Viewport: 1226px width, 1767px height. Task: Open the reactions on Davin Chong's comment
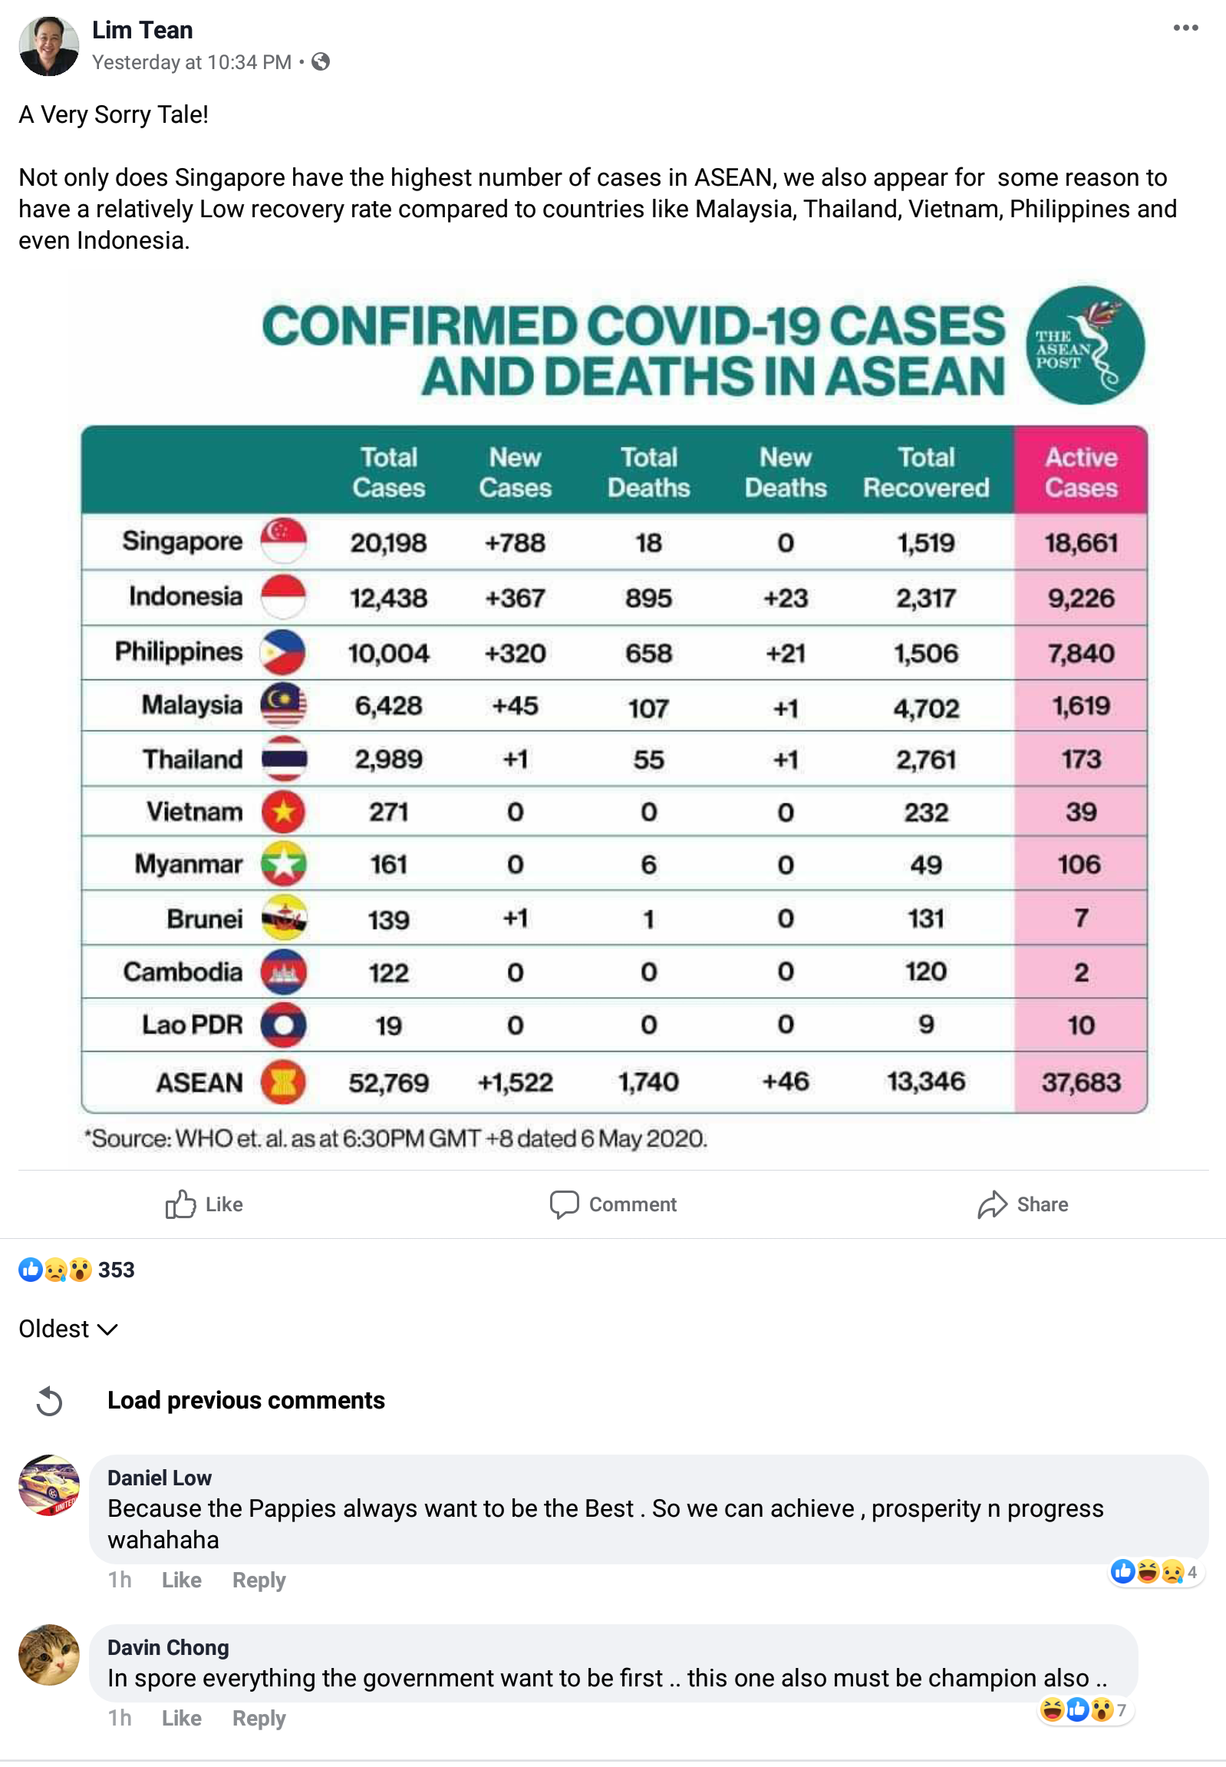point(1084,1709)
